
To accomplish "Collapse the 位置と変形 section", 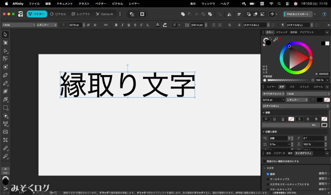I will coord(264,132).
